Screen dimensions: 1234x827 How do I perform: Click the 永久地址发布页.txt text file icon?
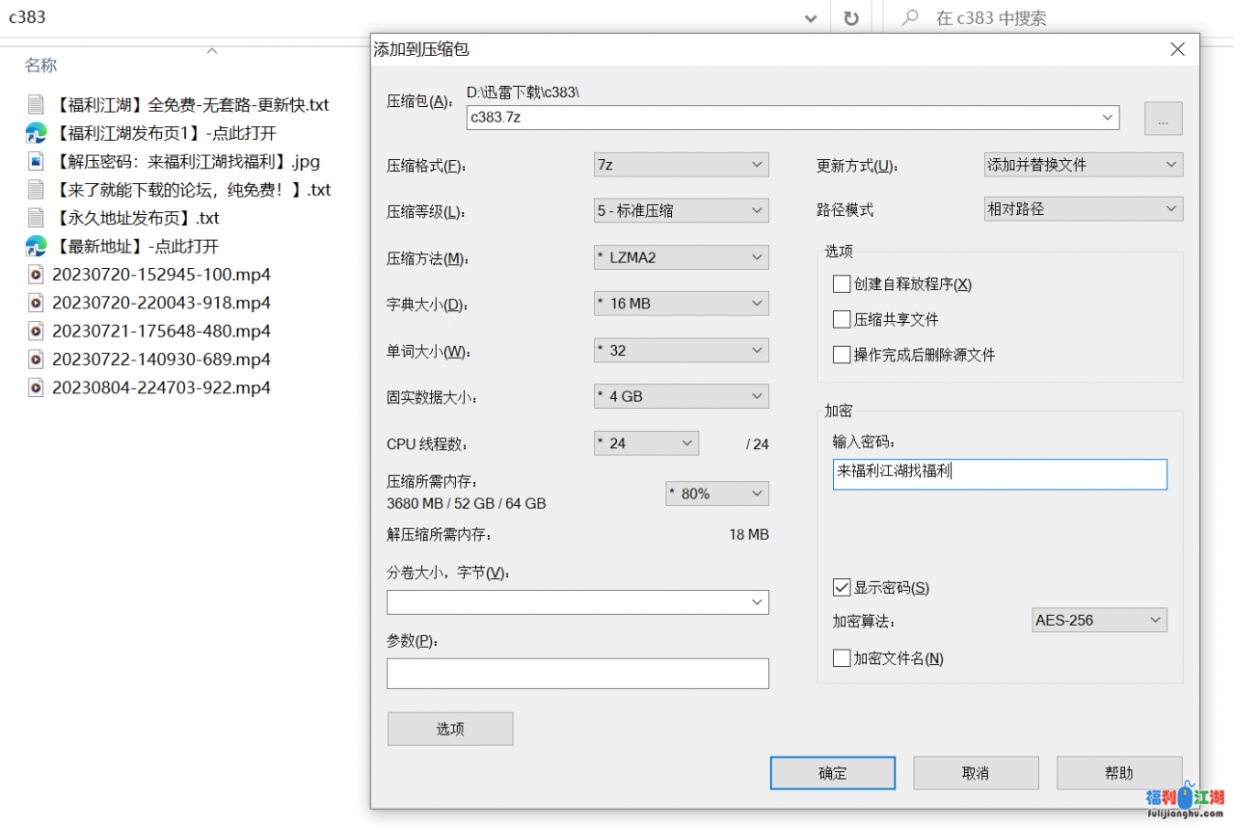(x=36, y=218)
